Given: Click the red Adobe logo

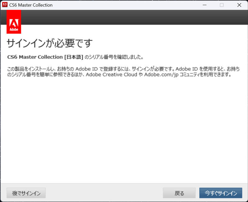Looking at the screenshot, I should coord(14,22).
